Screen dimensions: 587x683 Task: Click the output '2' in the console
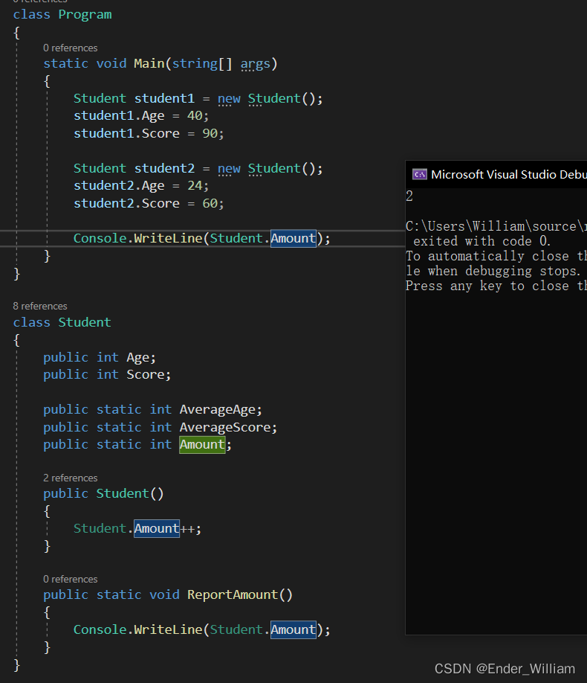409,196
